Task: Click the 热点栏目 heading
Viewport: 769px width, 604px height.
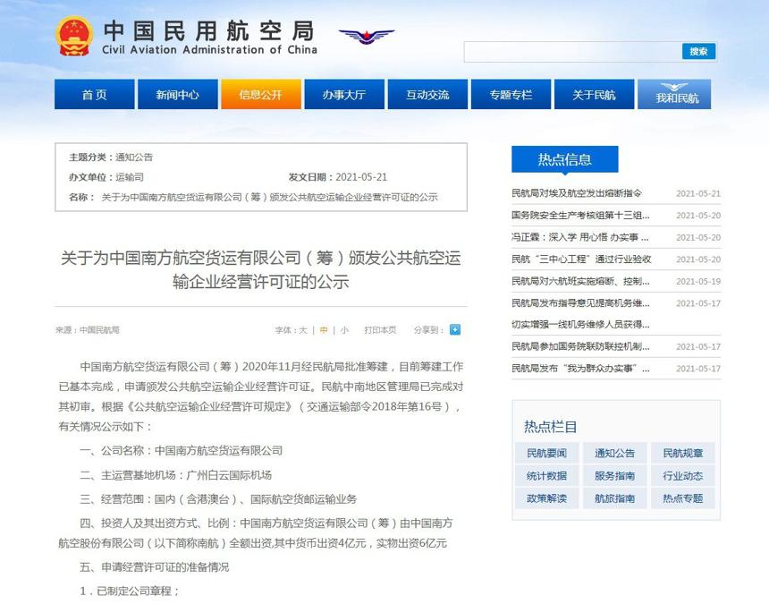Action: pos(550,427)
